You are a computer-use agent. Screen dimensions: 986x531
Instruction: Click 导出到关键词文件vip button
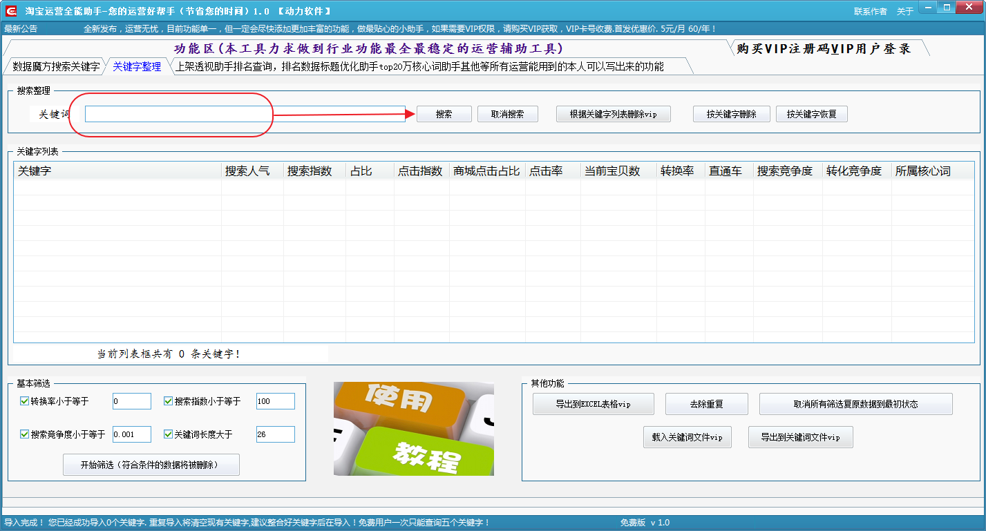point(800,437)
